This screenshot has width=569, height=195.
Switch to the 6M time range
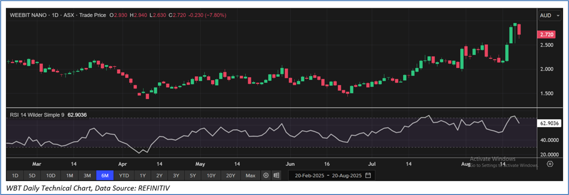pyautogui.click(x=104, y=175)
